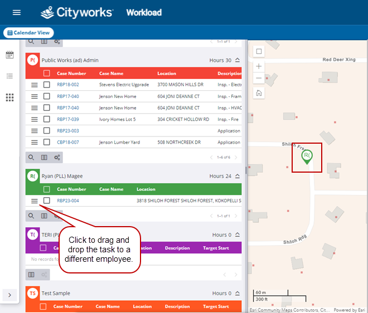The image size is (368, 313).
Task: Check the box for case RBP18-002
Action: (x=47, y=85)
